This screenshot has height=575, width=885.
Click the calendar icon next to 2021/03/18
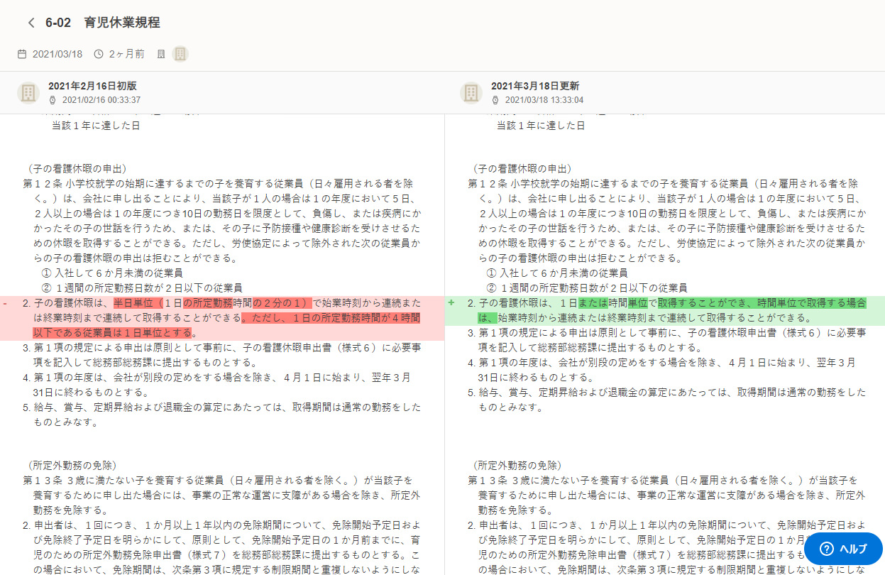click(x=22, y=53)
